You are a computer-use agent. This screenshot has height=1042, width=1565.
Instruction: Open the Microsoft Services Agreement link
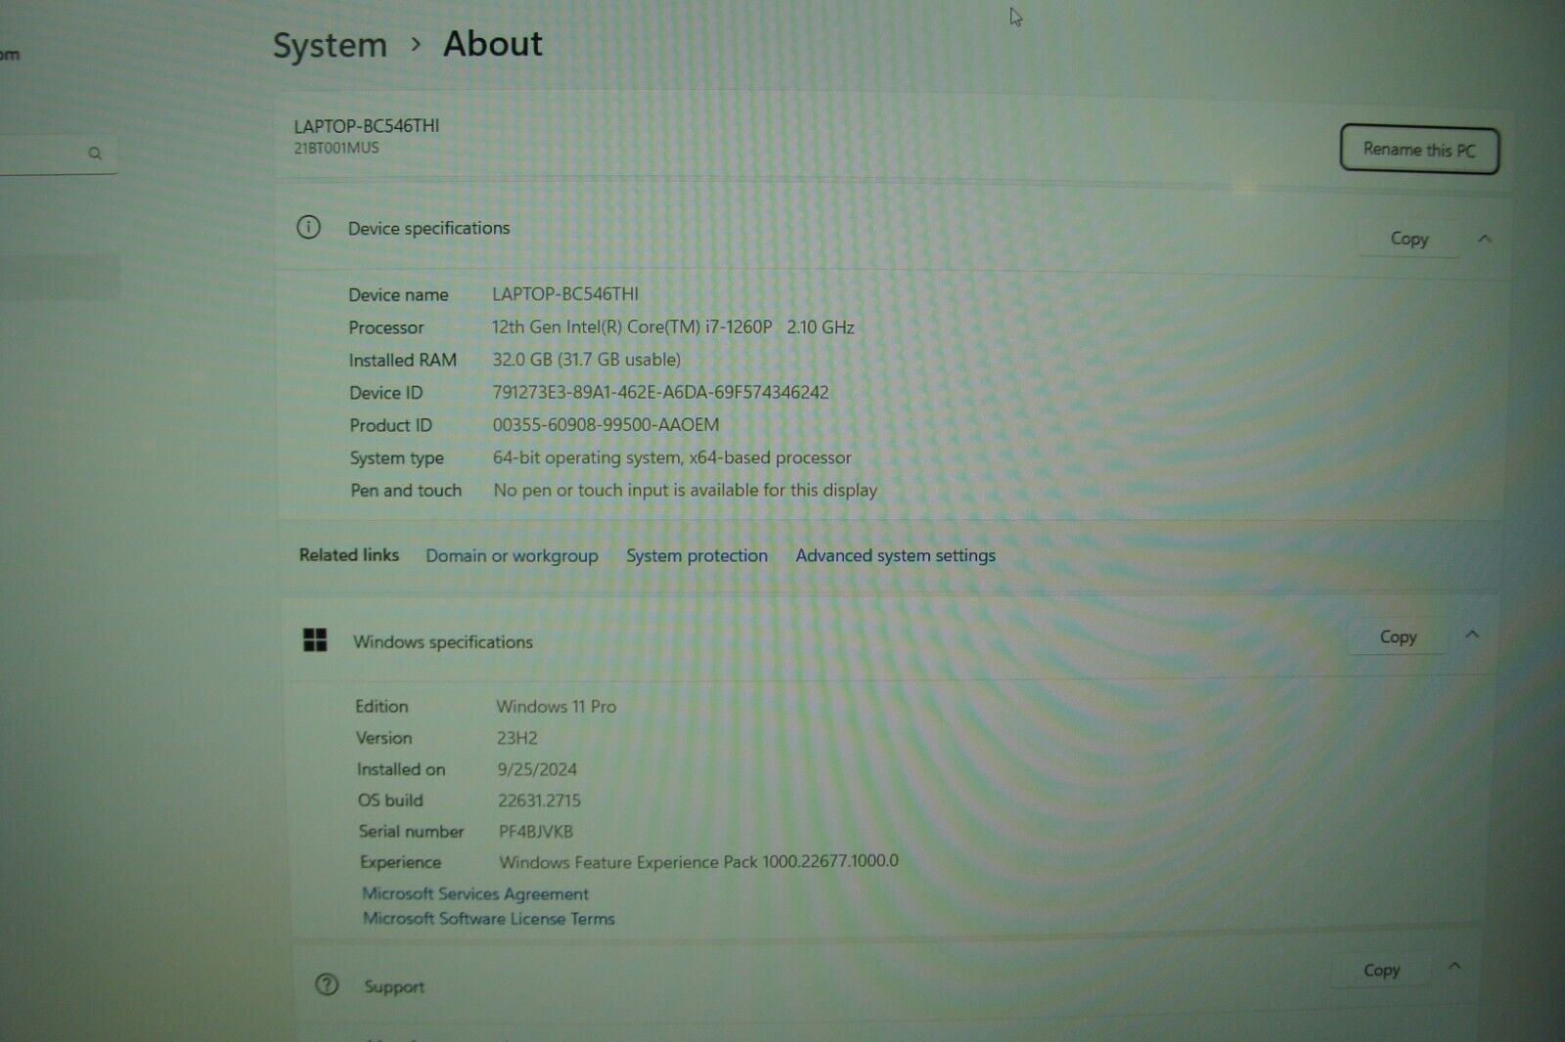pyautogui.click(x=475, y=893)
